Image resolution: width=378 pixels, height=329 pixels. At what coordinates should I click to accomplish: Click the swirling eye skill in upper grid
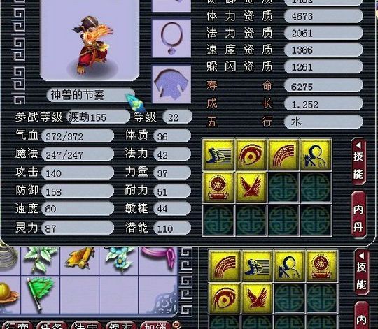click(251, 154)
